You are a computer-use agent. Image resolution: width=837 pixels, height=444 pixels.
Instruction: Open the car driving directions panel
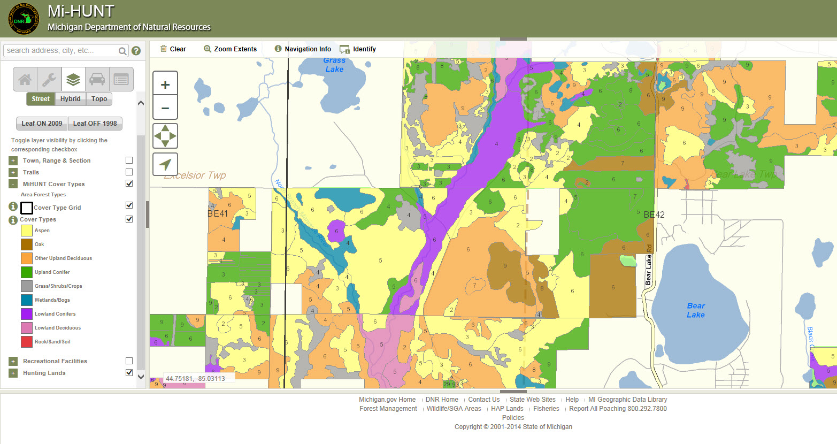point(97,80)
